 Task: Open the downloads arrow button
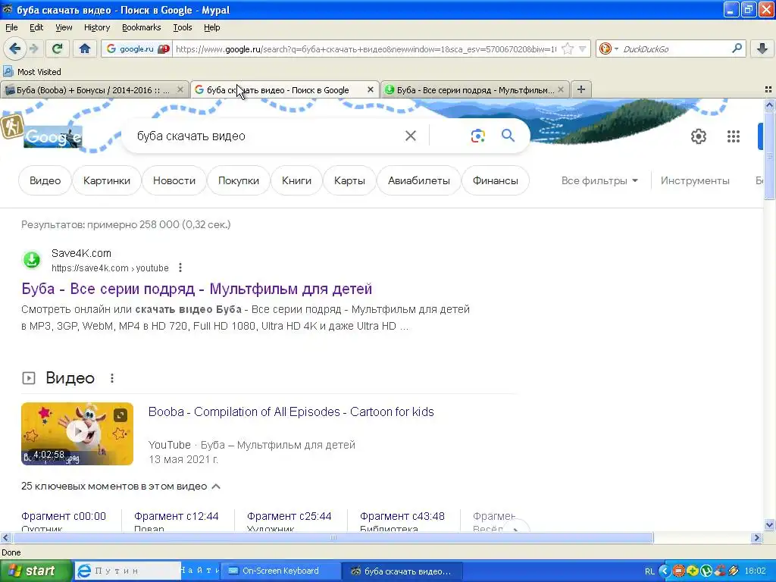(x=762, y=48)
